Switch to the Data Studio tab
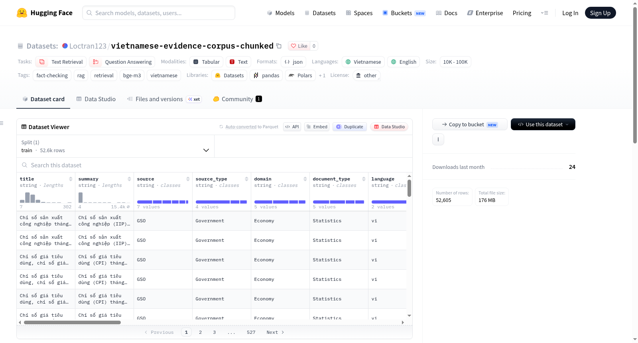The image size is (638, 343). [96, 99]
